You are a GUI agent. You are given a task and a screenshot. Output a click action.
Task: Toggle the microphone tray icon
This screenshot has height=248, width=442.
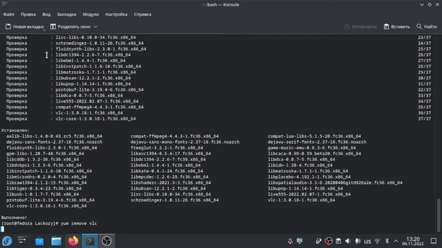tap(358, 241)
